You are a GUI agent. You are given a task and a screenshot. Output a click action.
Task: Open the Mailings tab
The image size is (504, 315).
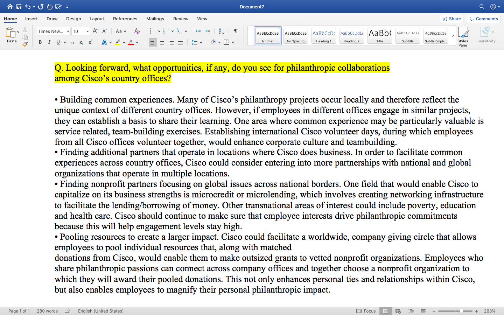(x=155, y=19)
